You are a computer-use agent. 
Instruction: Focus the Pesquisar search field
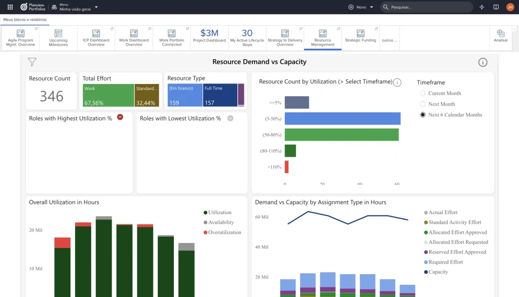coord(427,7)
